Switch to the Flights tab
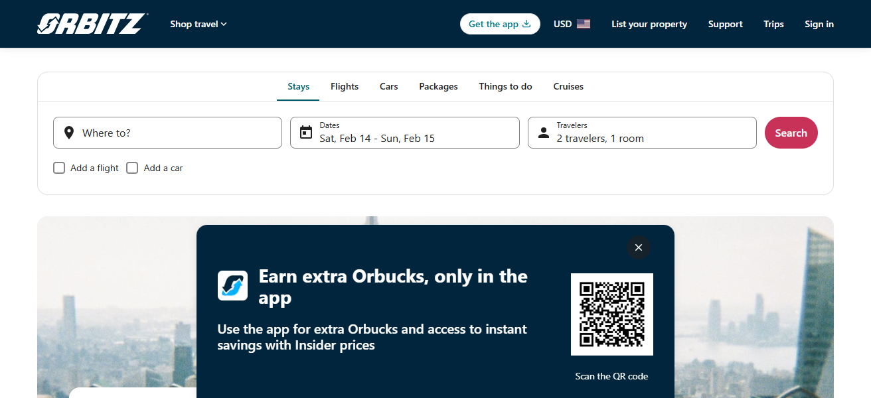871x398 pixels. coord(344,86)
